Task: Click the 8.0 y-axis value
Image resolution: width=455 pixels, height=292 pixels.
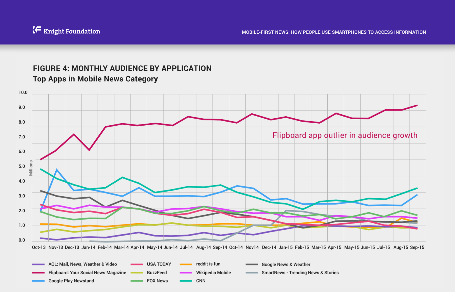Action: coord(22,122)
